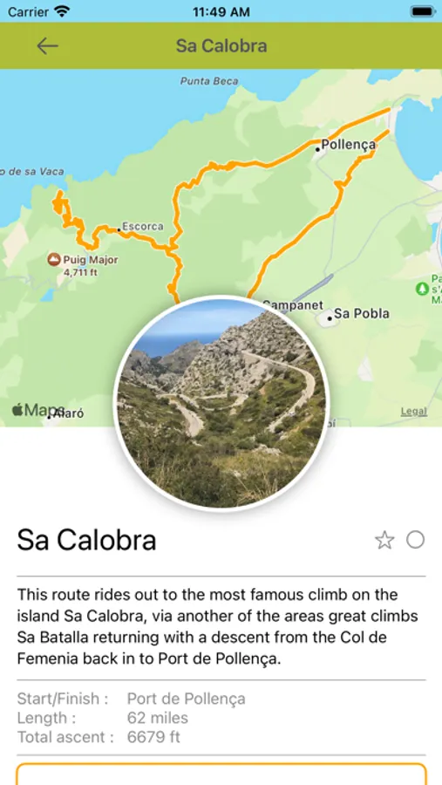Viewport: 442px width, 785px height.
Task: Open the circular Sa Calobra photo
Action: (221, 404)
